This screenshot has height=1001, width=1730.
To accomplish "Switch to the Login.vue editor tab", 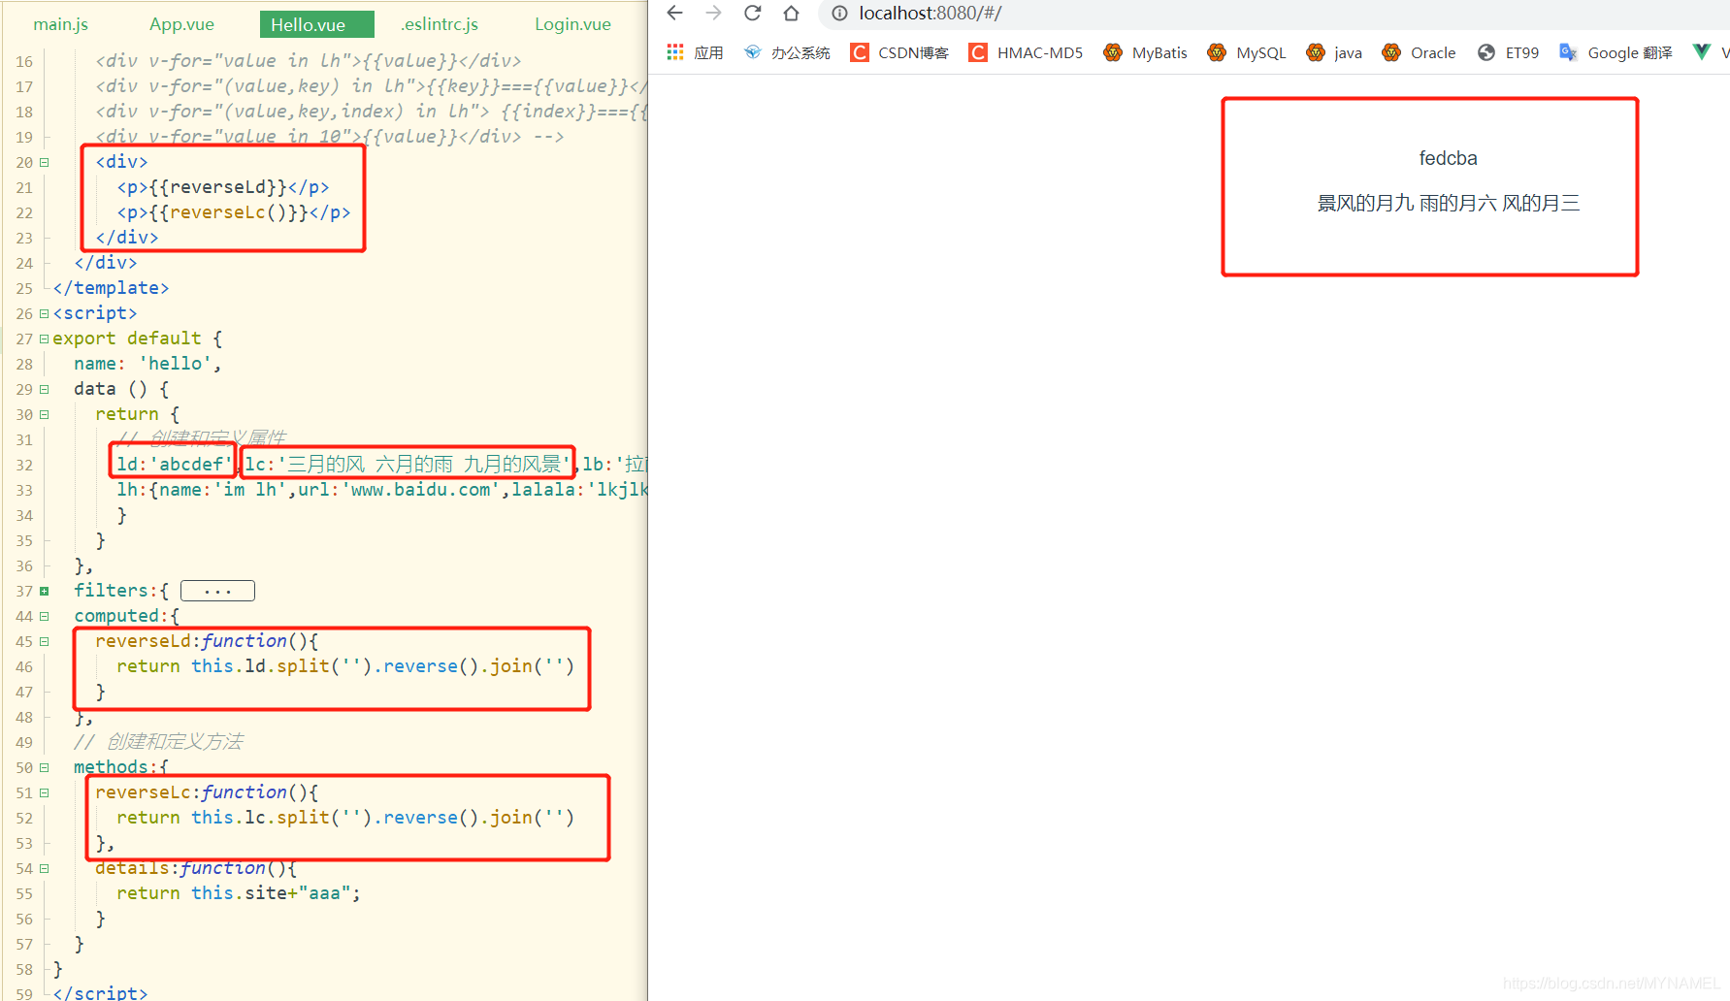I will (572, 24).
